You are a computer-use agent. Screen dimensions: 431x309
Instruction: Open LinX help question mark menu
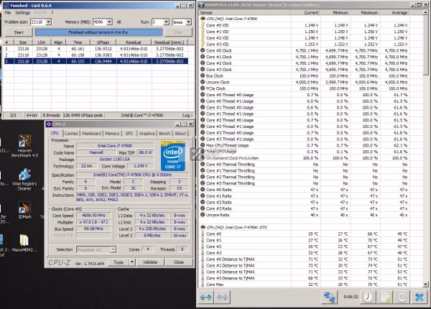coord(52,13)
